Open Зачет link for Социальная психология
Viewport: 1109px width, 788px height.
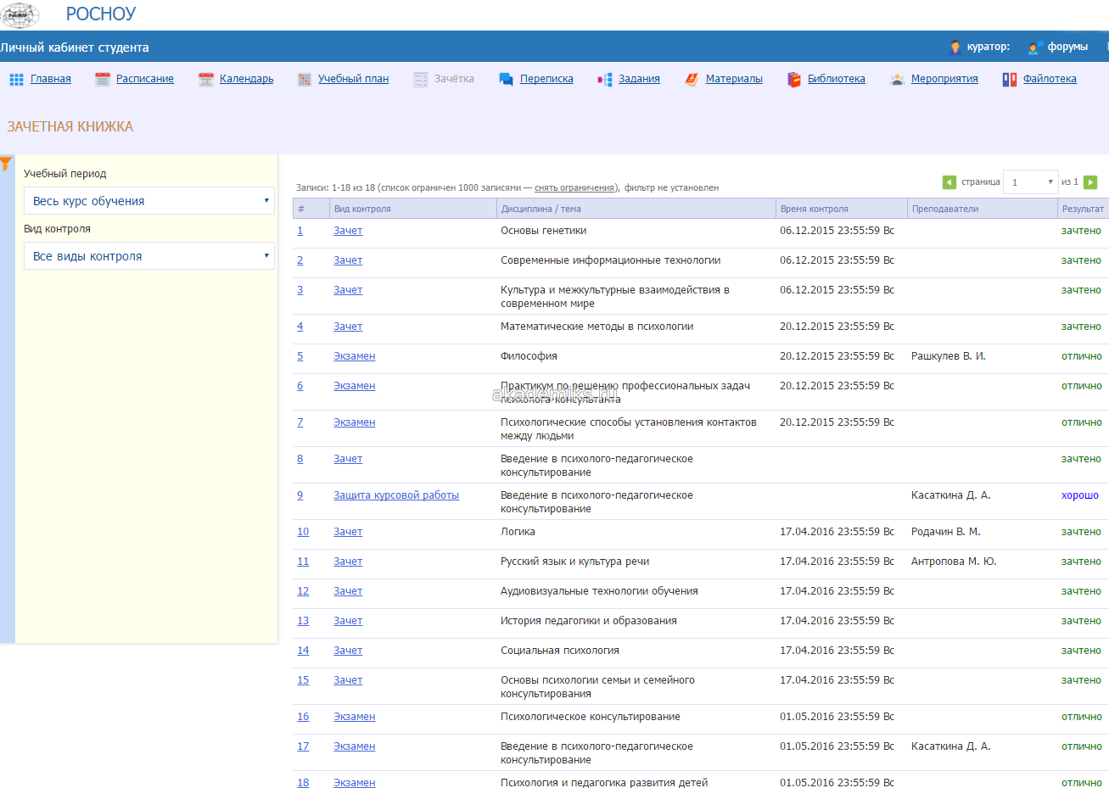coord(348,651)
